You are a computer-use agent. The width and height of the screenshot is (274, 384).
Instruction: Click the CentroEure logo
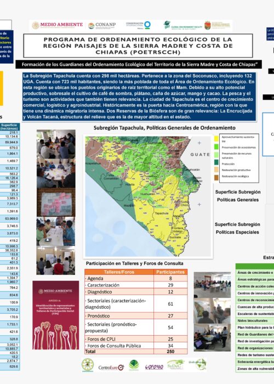click(x=112, y=368)
